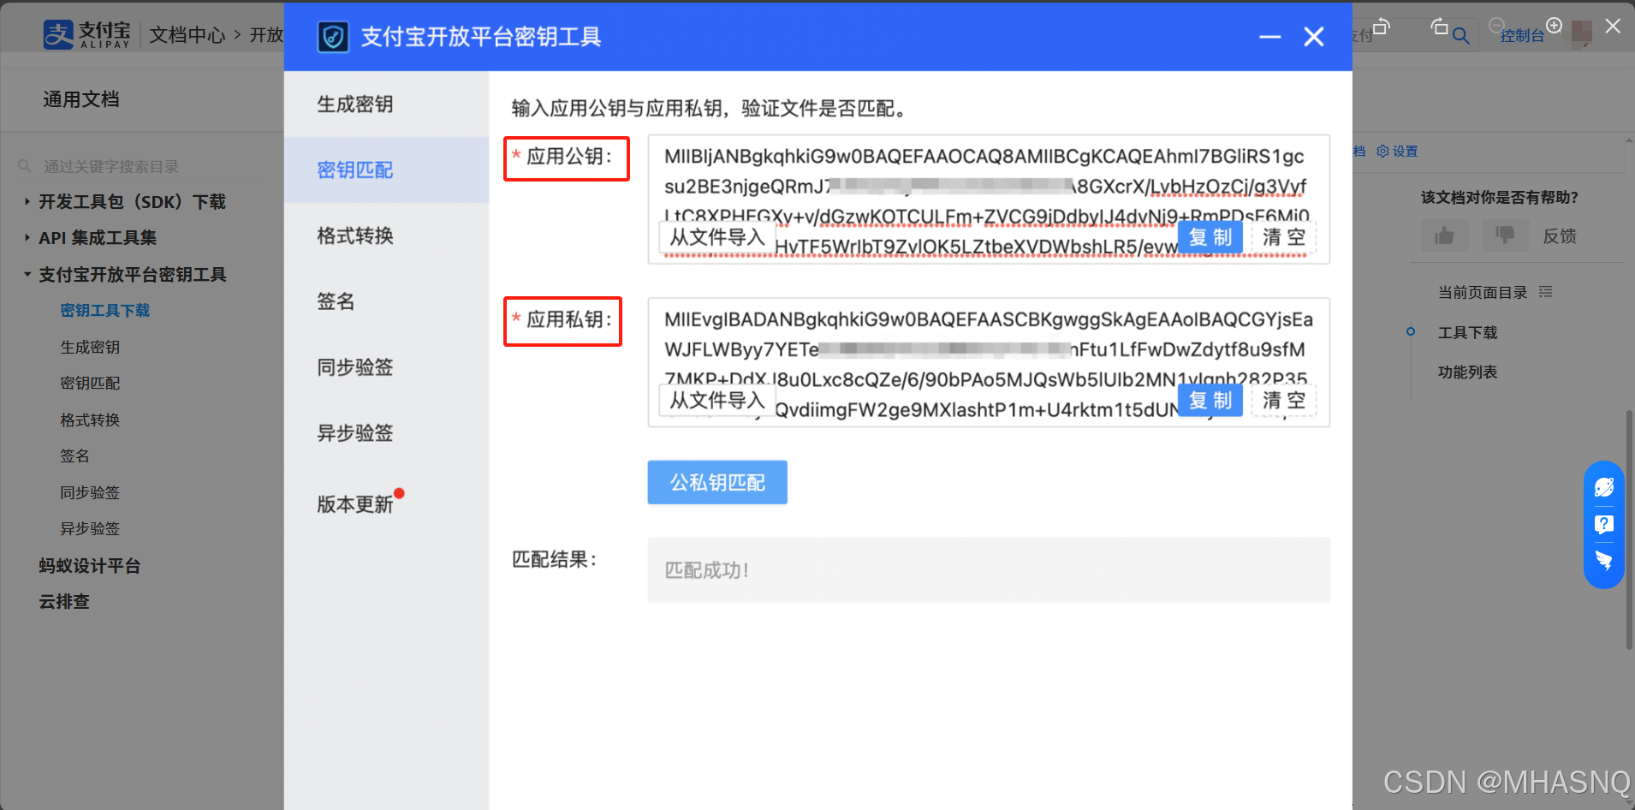
Task: Click the keyword search icon in sidebar
Action: [x=25, y=166]
